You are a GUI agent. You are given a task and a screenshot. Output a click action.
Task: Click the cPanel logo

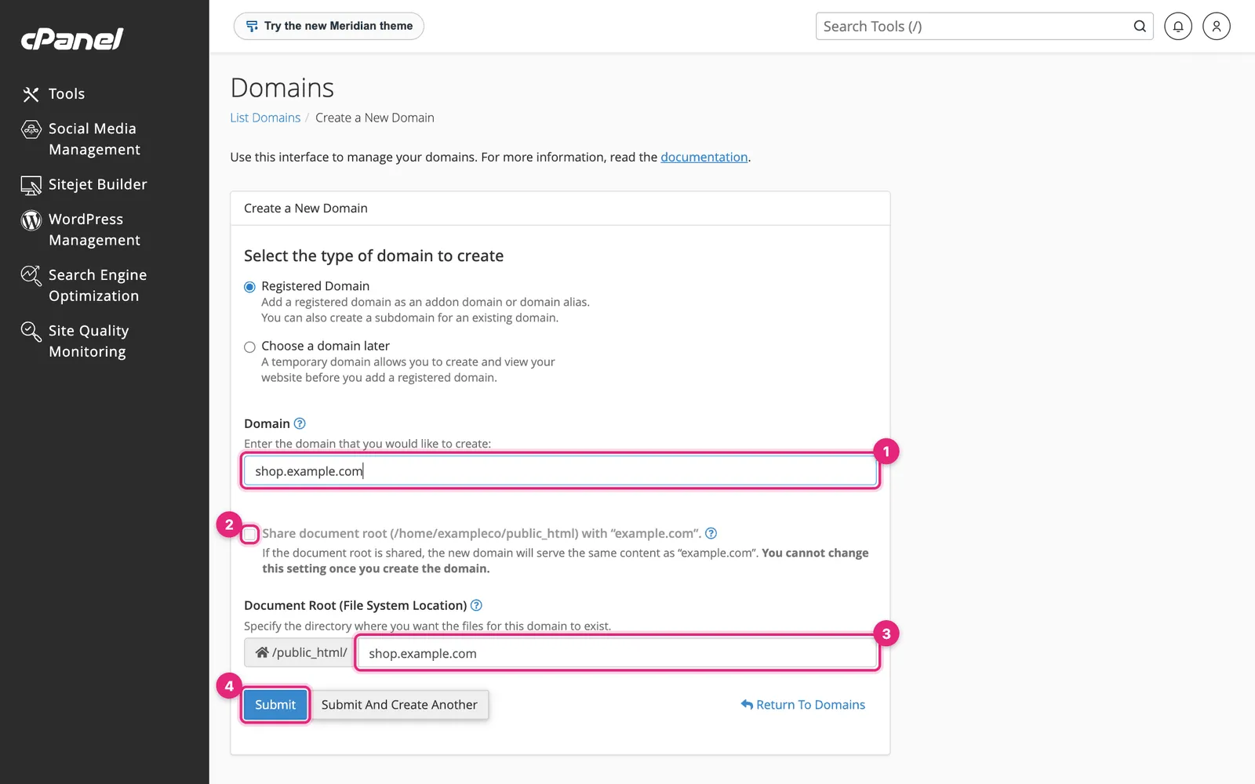pos(72,39)
